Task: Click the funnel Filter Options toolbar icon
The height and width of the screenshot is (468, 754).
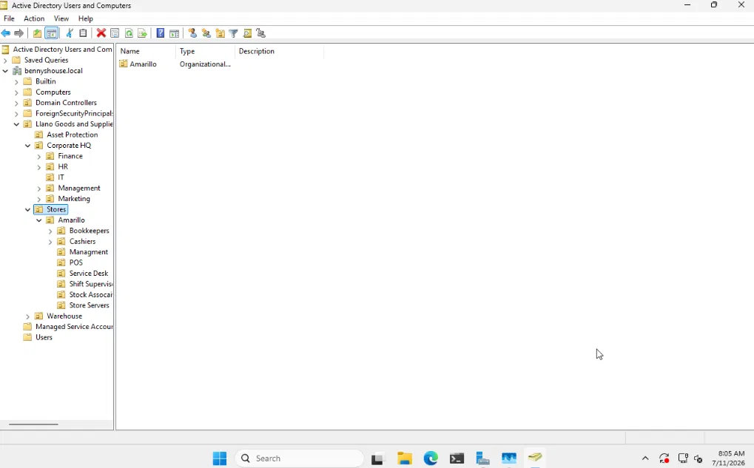Action: click(x=234, y=33)
